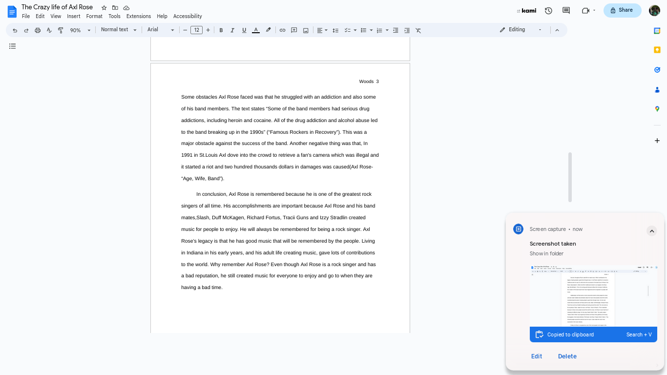Apply Underline formatting
Screen dimensions: 667x375
coord(244,30)
